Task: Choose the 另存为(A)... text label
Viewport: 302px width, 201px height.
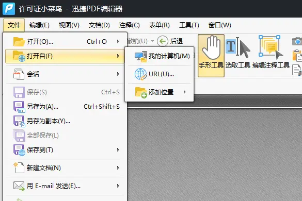Action: click(42, 107)
